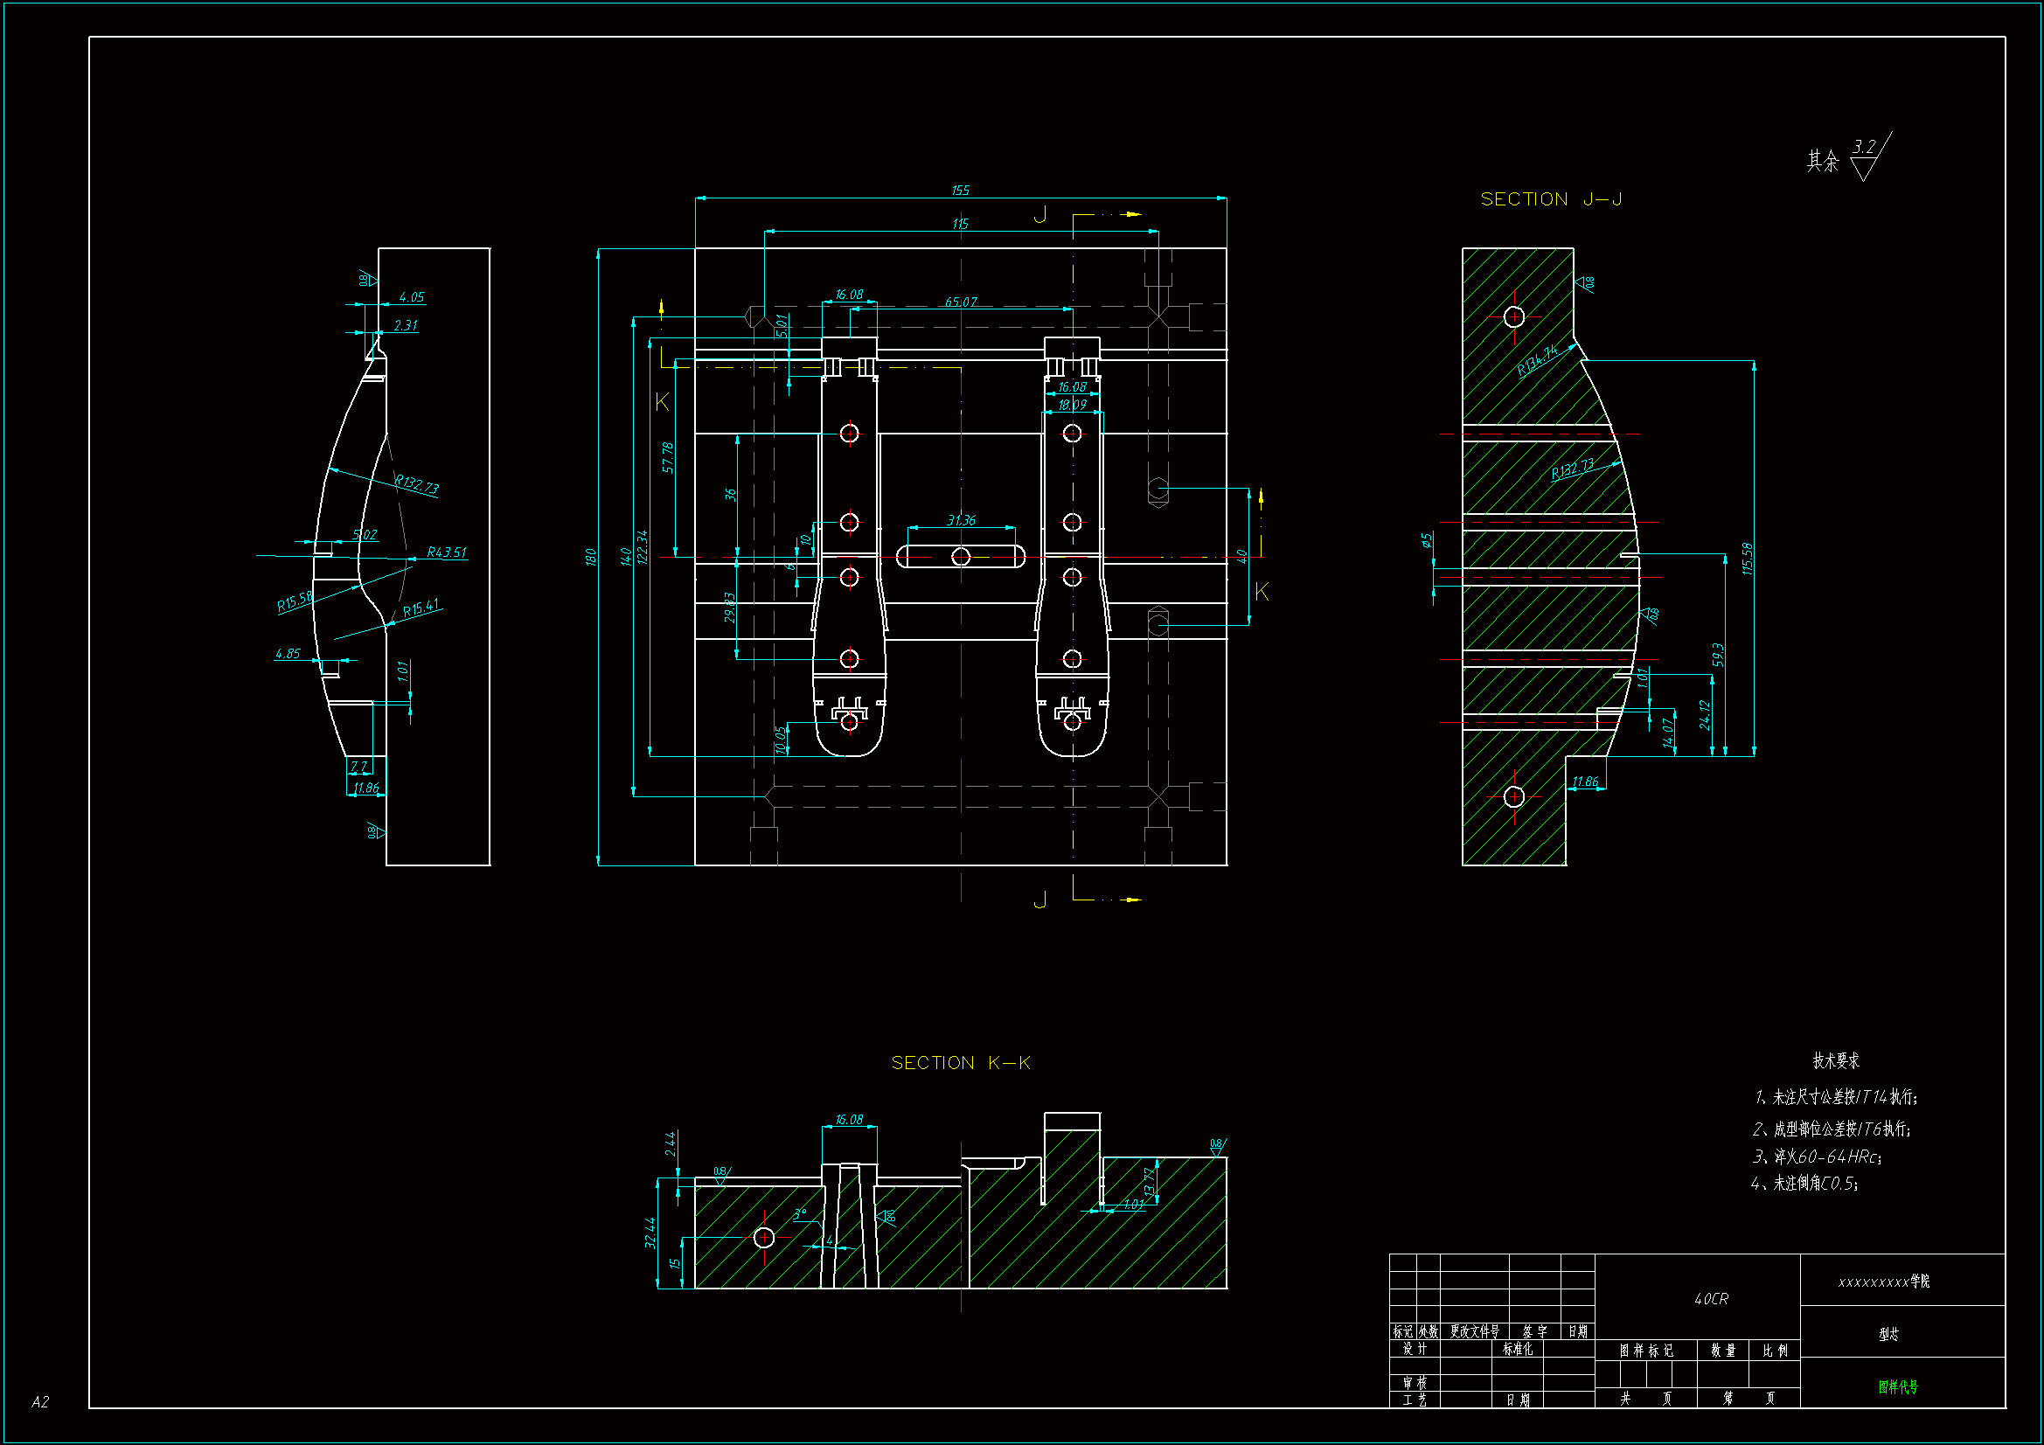Click the 型芯 part name in title block
The width and height of the screenshot is (2044, 1445).
coord(1888,1334)
